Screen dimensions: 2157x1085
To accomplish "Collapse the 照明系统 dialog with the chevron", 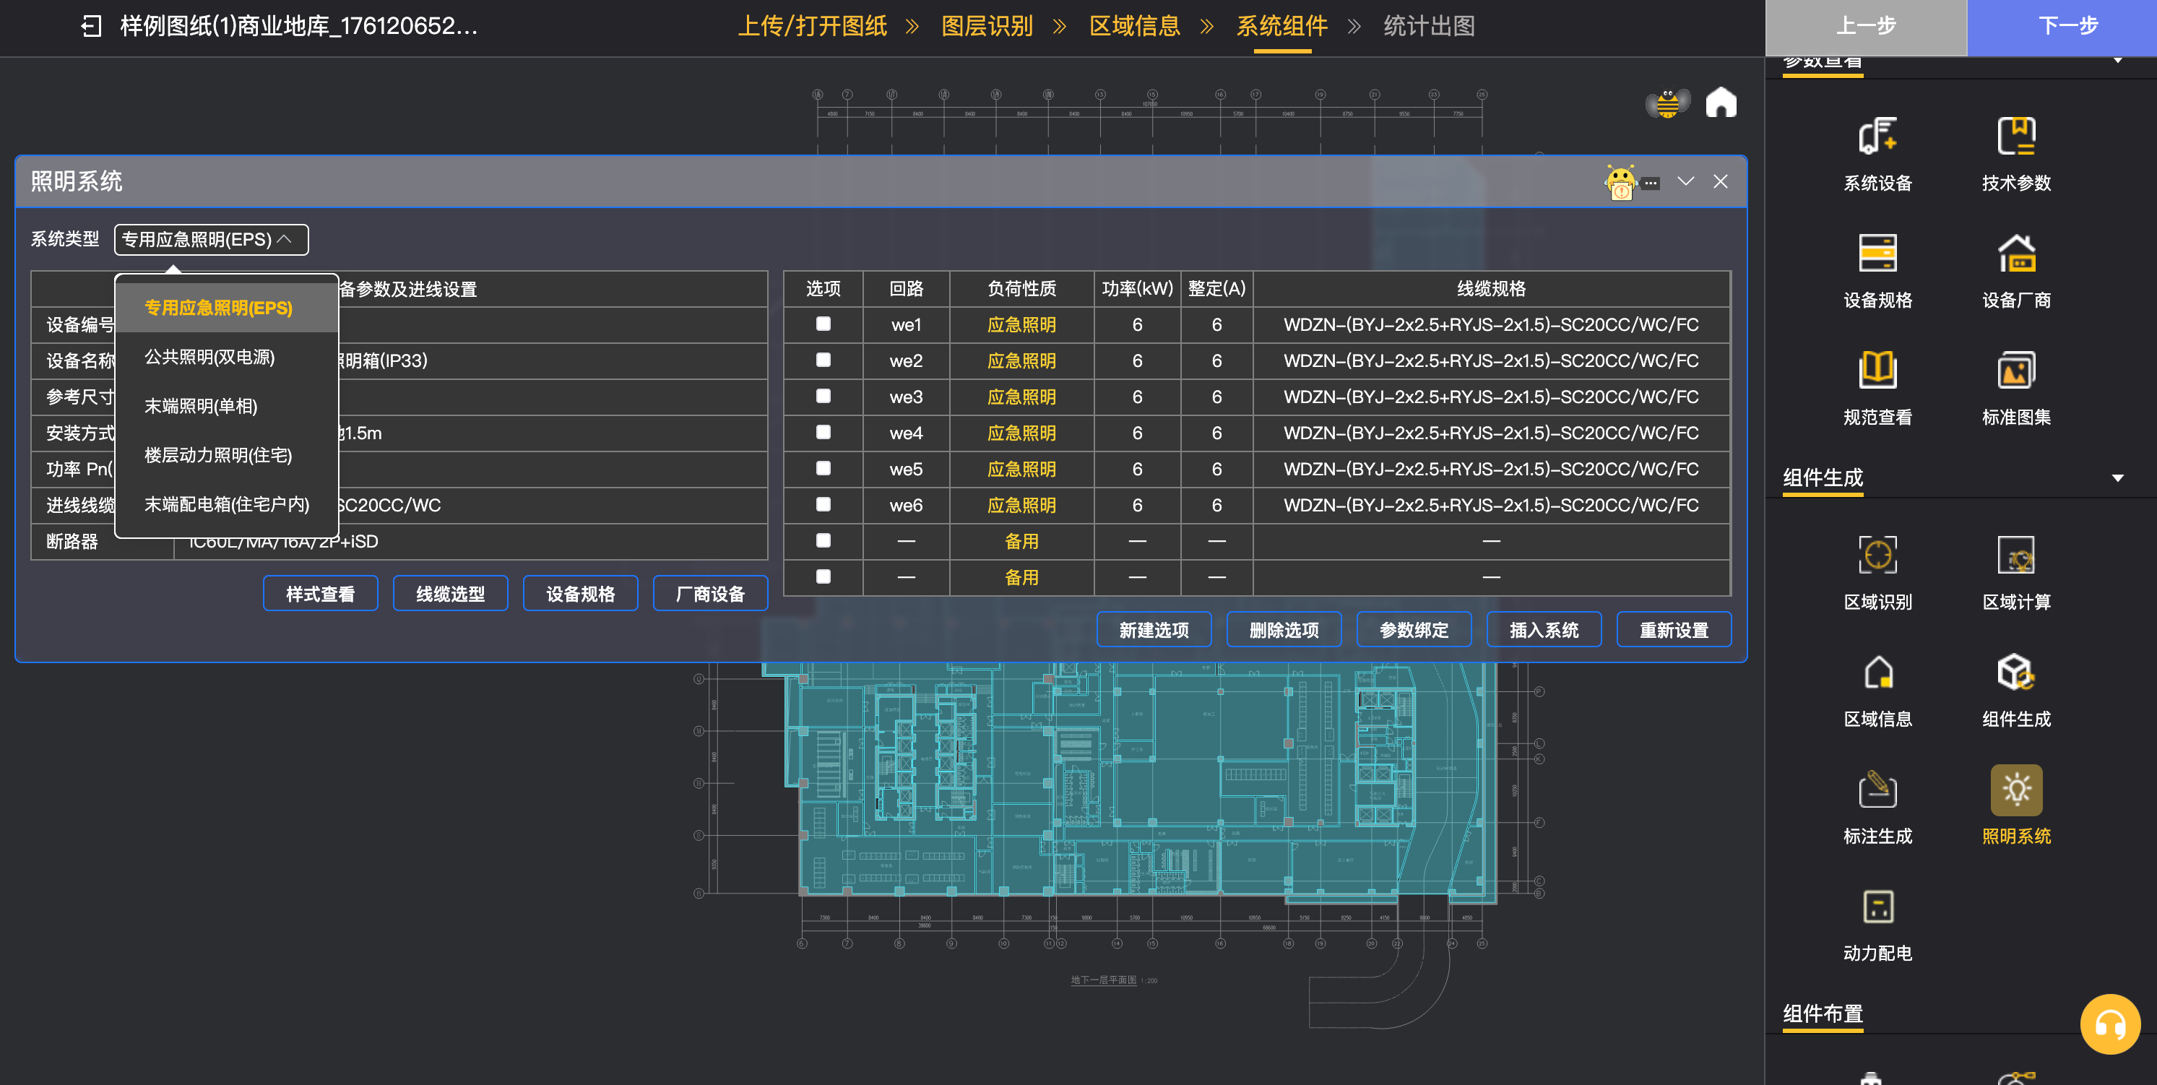I will tap(1685, 181).
